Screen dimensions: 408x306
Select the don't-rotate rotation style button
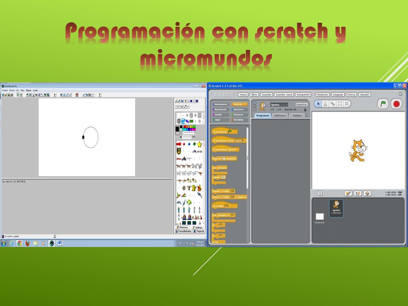coord(255,110)
